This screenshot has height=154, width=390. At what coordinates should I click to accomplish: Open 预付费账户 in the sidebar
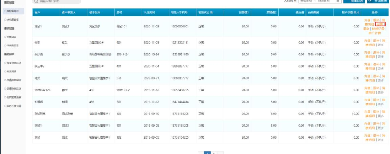(x=13, y=11)
